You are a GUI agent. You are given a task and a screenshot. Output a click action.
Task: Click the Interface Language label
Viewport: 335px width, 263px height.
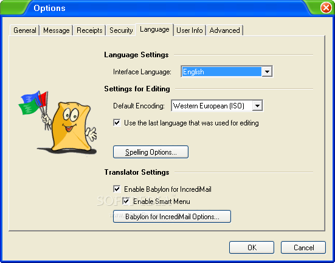coord(142,72)
